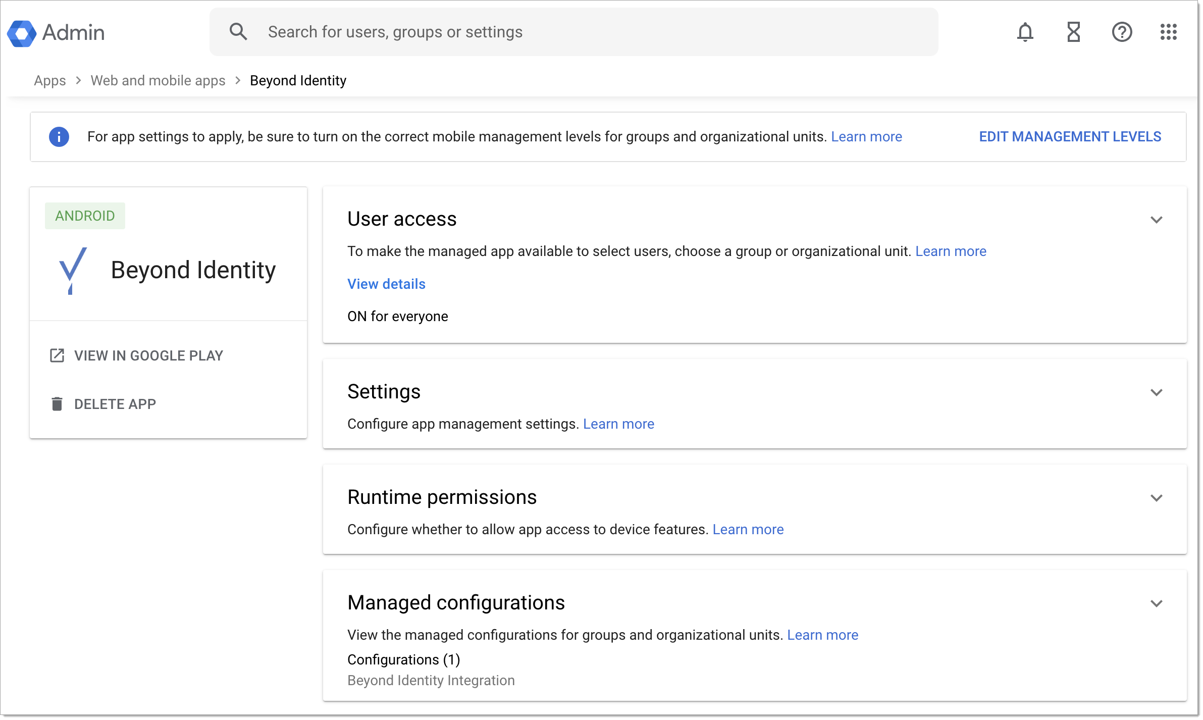Open the pending tasks hourglass icon
1203x720 pixels.
(x=1074, y=32)
